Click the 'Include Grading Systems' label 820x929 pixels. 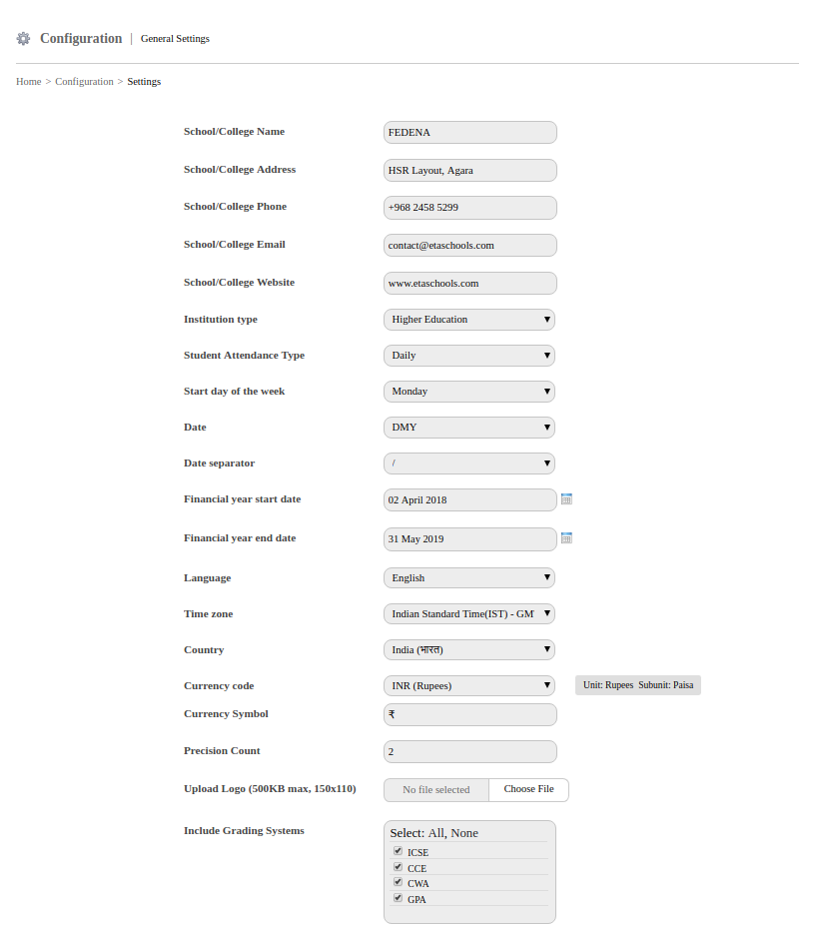[x=244, y=831]
